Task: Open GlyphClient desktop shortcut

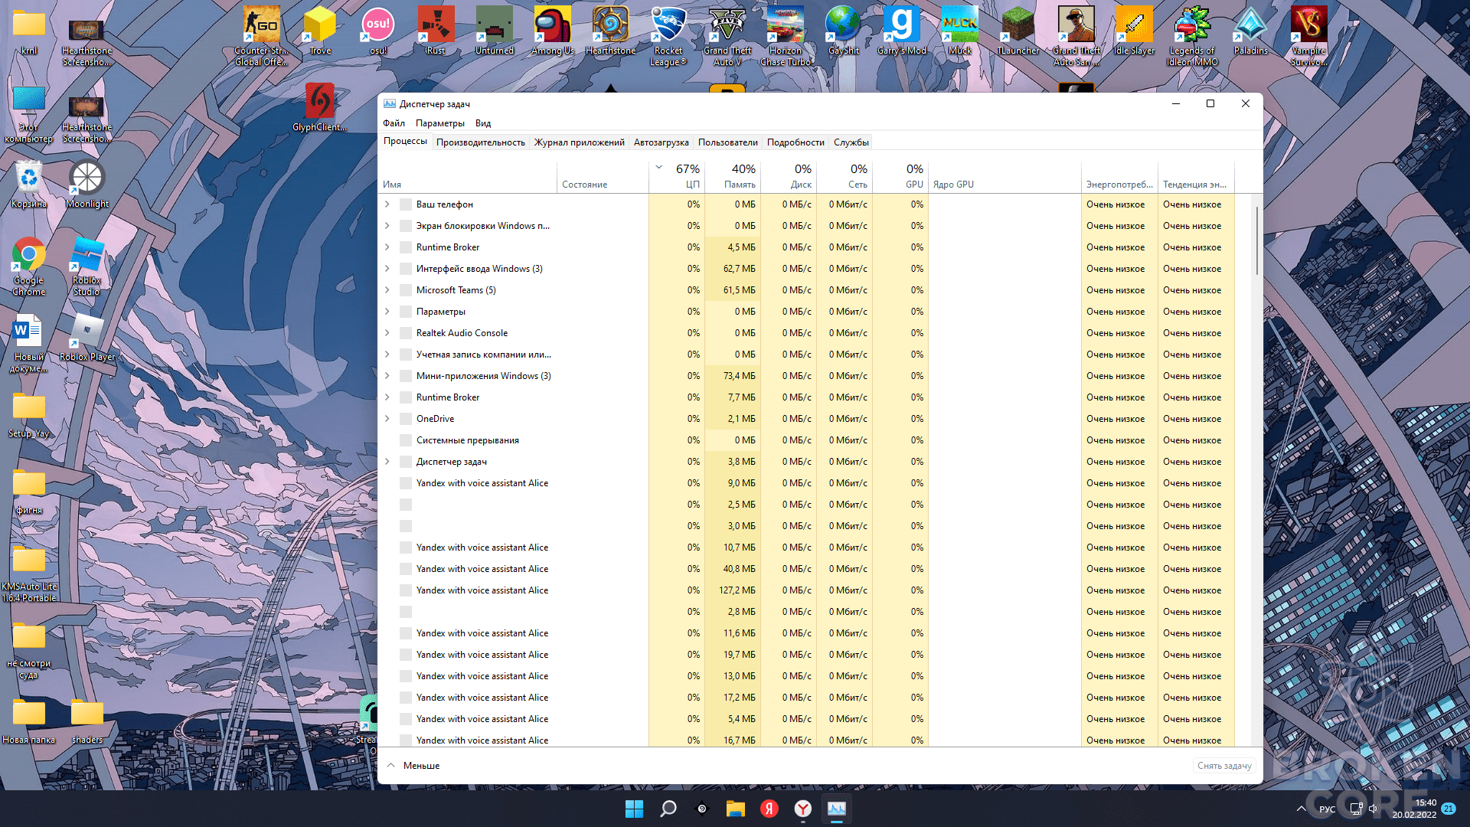Action: (x=320, y=107)
